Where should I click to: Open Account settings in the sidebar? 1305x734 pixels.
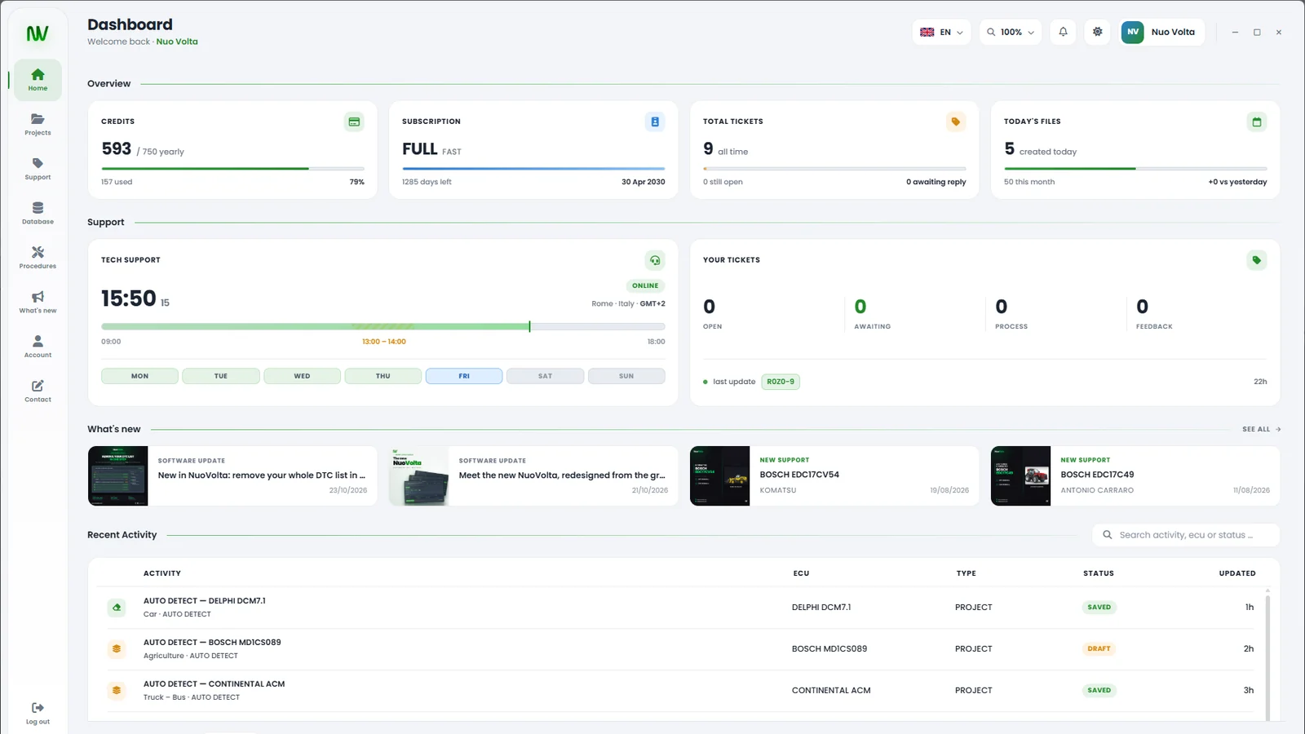pyautogui.click(x=38, y=347)
